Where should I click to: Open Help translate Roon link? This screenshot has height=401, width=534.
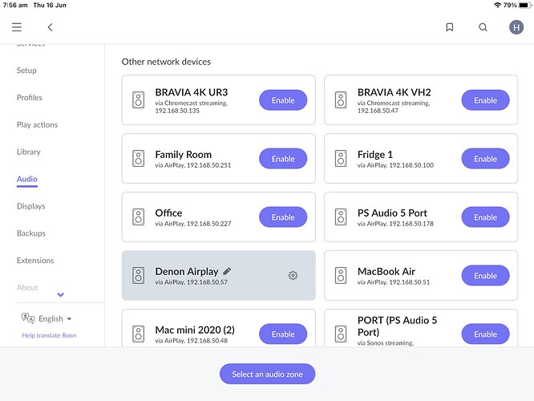point(49,335)
